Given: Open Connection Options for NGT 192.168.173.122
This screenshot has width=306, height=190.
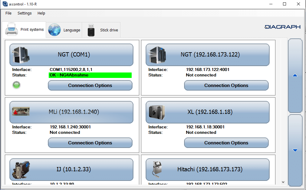Looking at the screenshot, I should tap(226, 85).
